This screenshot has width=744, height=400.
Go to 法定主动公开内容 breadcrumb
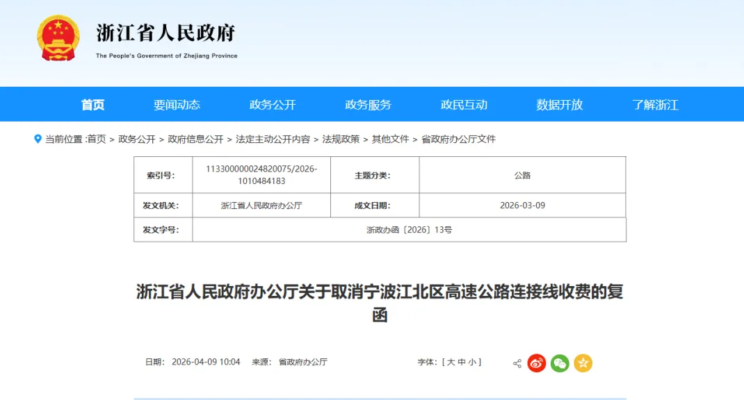pyautogui.click(x=273, y=139)
